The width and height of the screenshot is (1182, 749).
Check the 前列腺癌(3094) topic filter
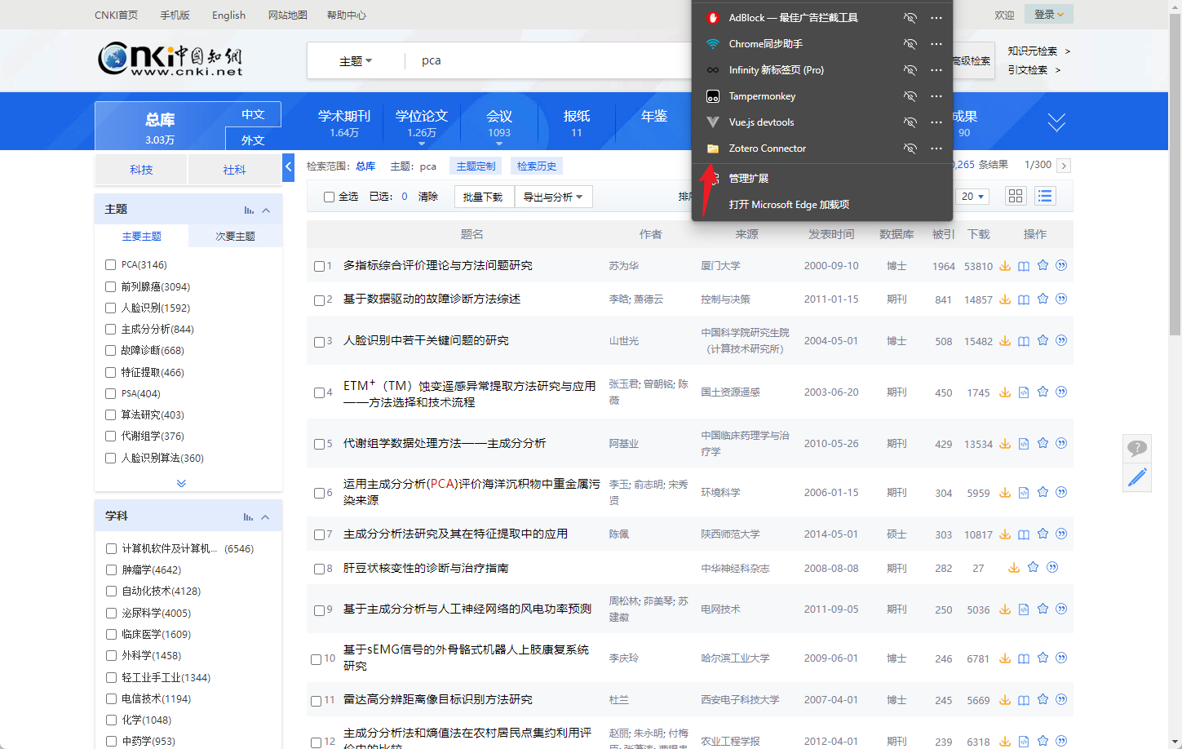pyautogui.click(x=110, y=286)
